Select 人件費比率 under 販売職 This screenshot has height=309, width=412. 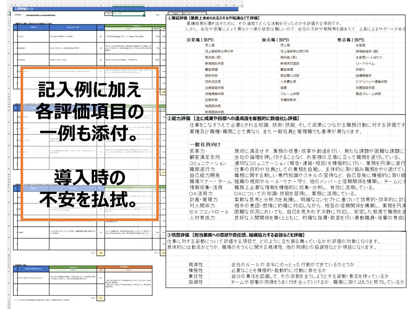[288, 82]
